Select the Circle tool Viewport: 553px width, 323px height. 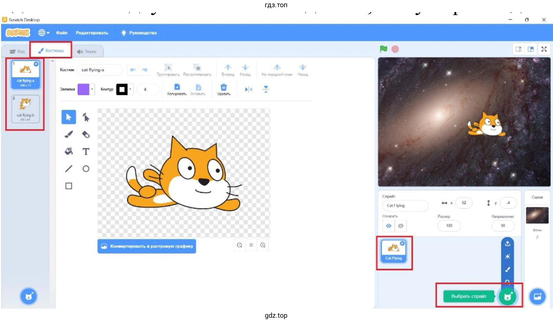(x=86, y=169)
